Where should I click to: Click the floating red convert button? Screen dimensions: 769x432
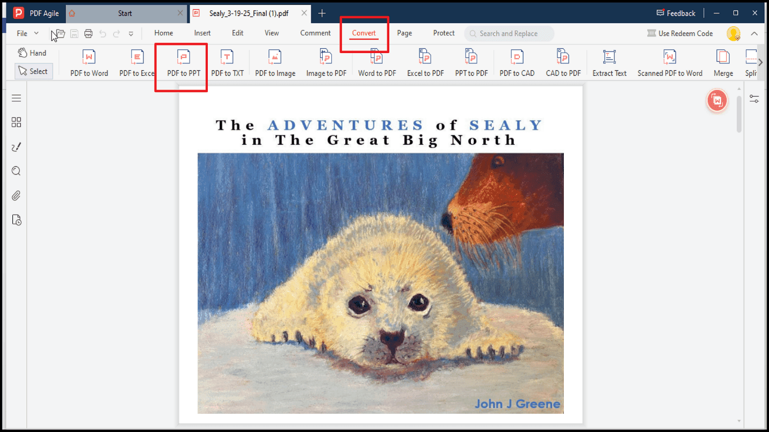717,101
